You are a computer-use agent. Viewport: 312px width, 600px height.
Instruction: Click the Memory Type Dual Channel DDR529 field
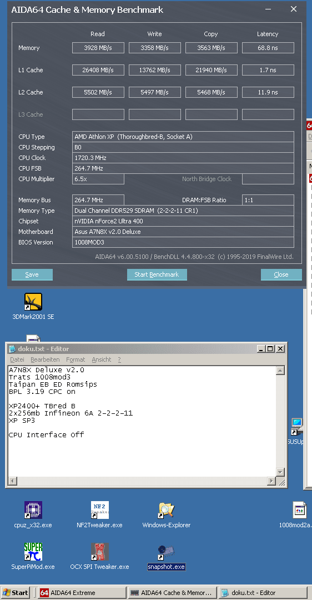point(183,211)
